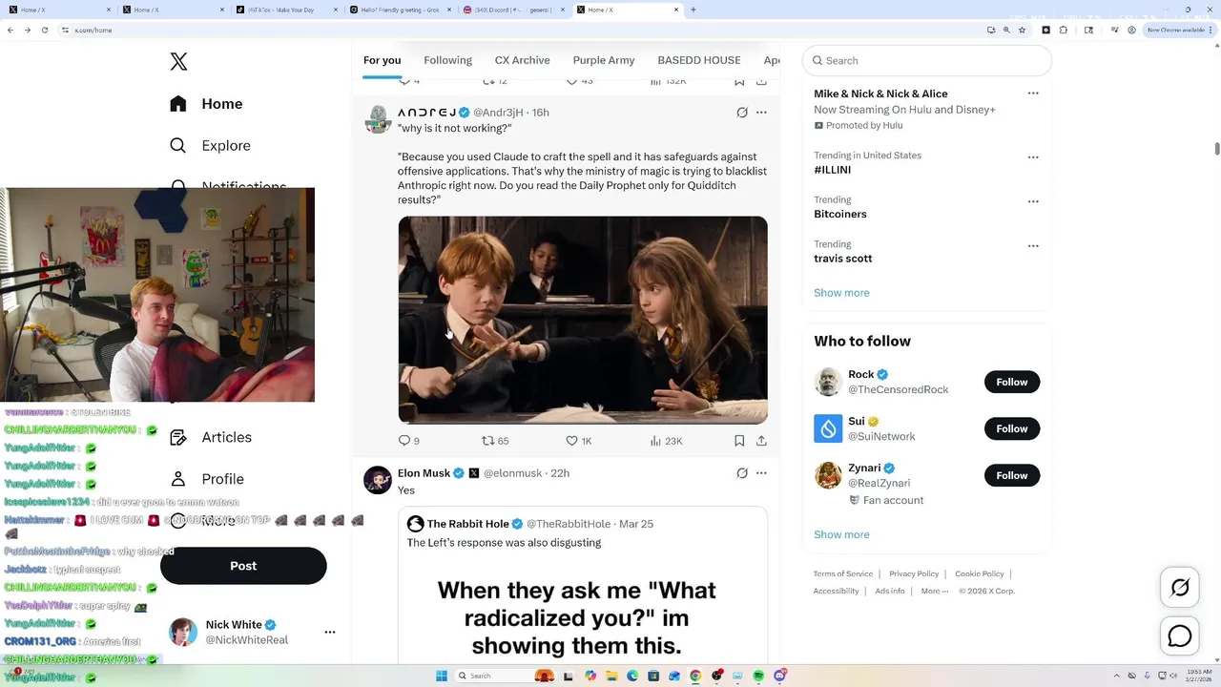
Task: Click the X logo in the sidebar
Action: coord(178,62)
